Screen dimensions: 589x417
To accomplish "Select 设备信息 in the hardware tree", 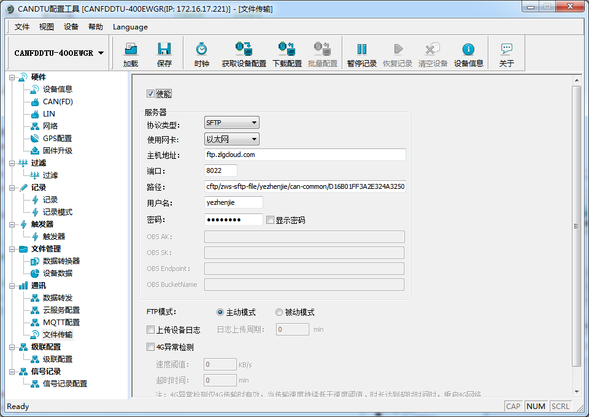I will tap(58, 89).
